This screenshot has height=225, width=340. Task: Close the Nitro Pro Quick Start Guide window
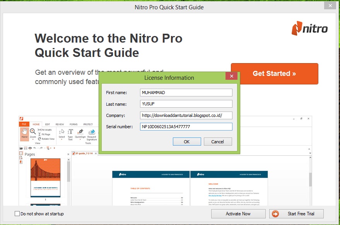(330, 6)
